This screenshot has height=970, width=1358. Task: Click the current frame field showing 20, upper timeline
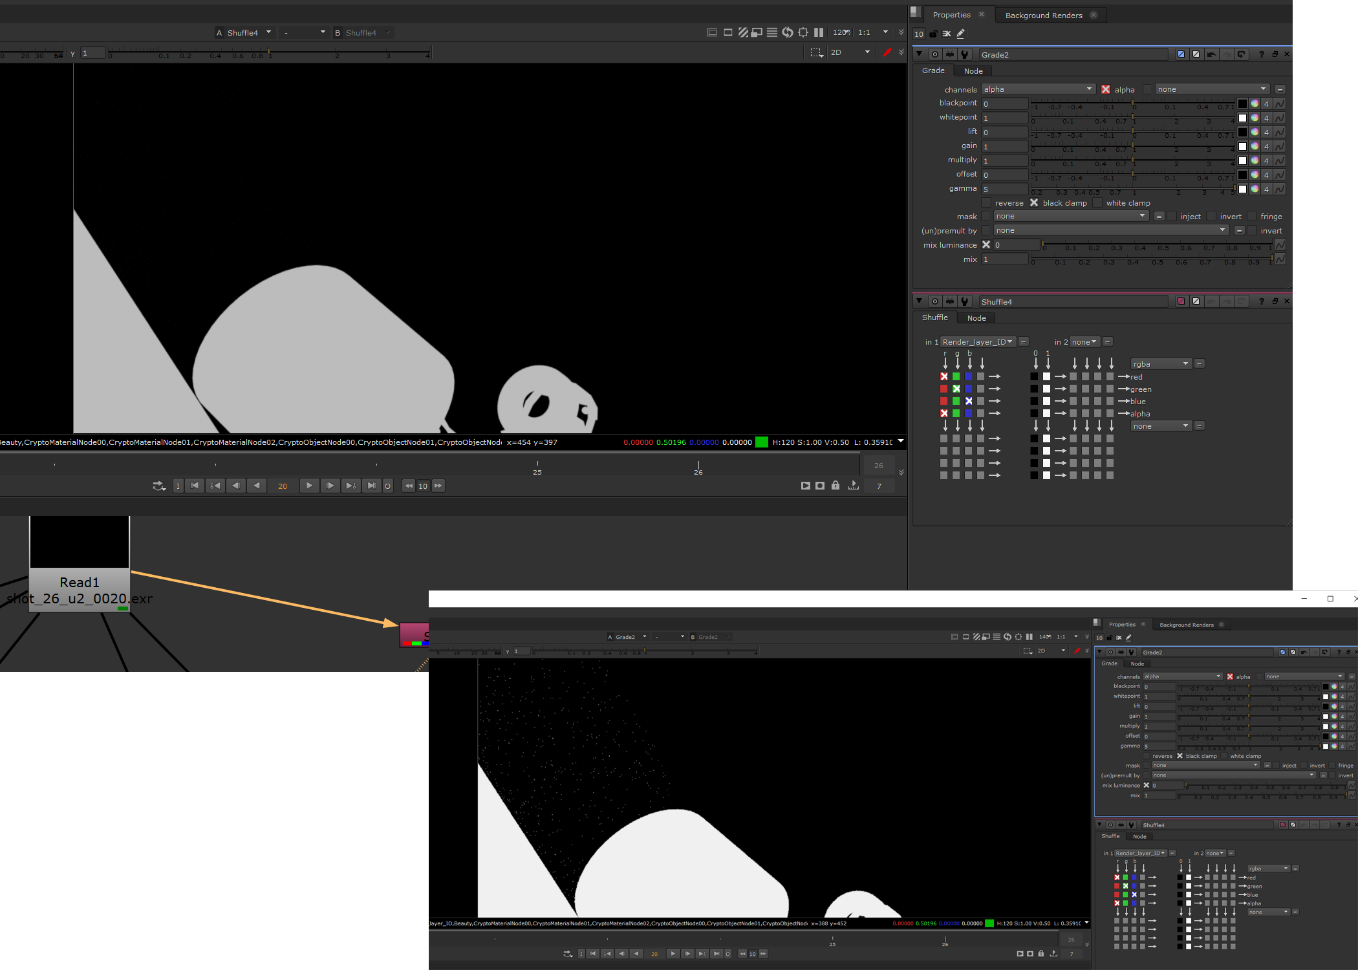pyautogui.click(x=283, y=486)
